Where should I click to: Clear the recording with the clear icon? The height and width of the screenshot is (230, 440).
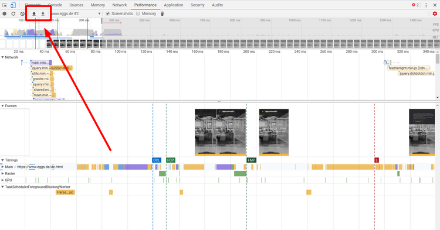click(22, 13)
